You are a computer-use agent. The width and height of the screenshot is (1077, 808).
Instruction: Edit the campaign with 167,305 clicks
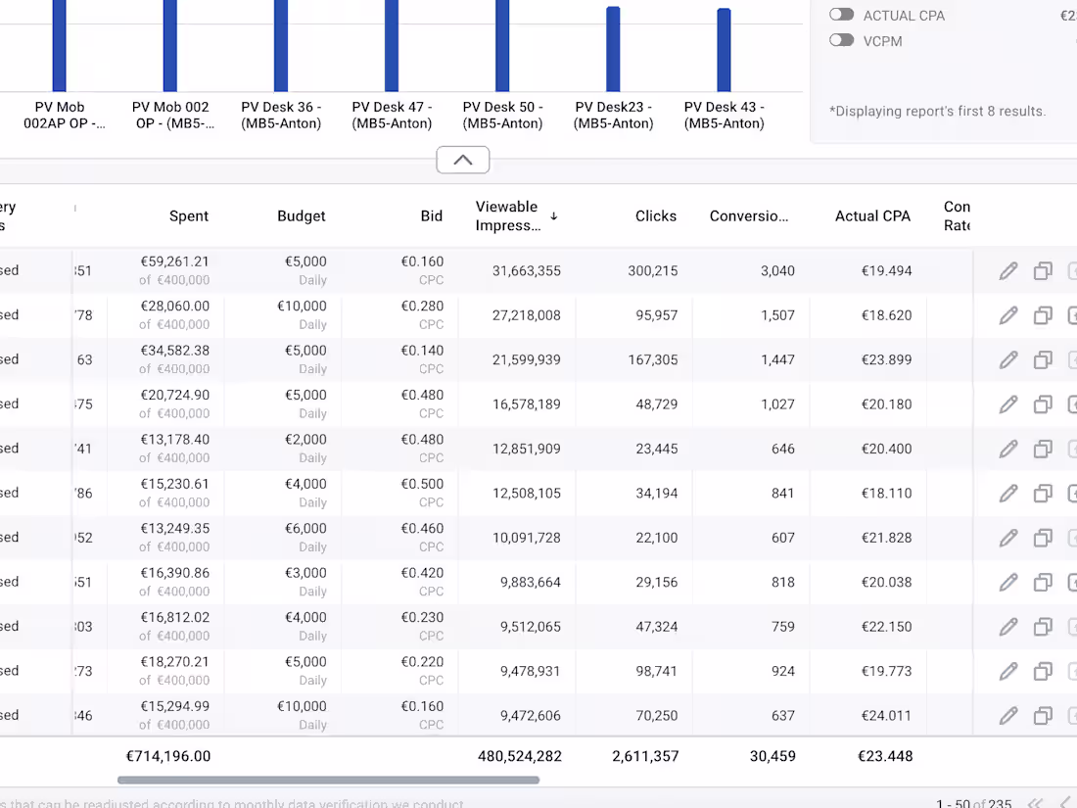(1008, 359)
